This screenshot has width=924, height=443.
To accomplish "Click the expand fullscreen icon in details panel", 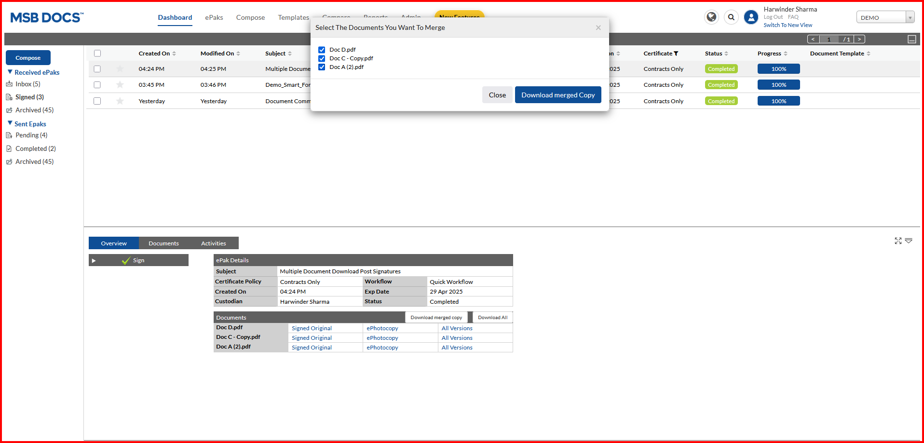I will (x=898, y=241).
